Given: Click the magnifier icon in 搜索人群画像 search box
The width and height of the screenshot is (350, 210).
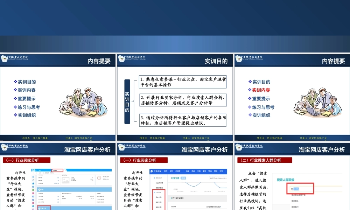Looking at the screenshot, I should click(x=292, y=189).
